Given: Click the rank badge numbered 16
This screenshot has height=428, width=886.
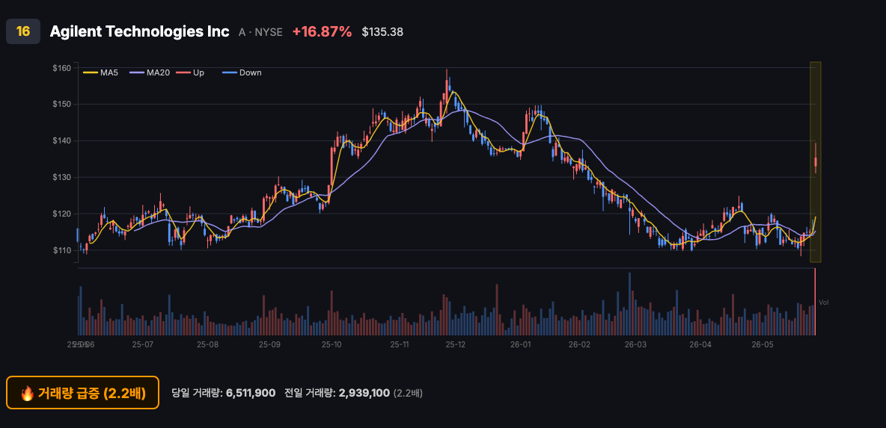Looking at the screenshot, I should pos(23,31).
